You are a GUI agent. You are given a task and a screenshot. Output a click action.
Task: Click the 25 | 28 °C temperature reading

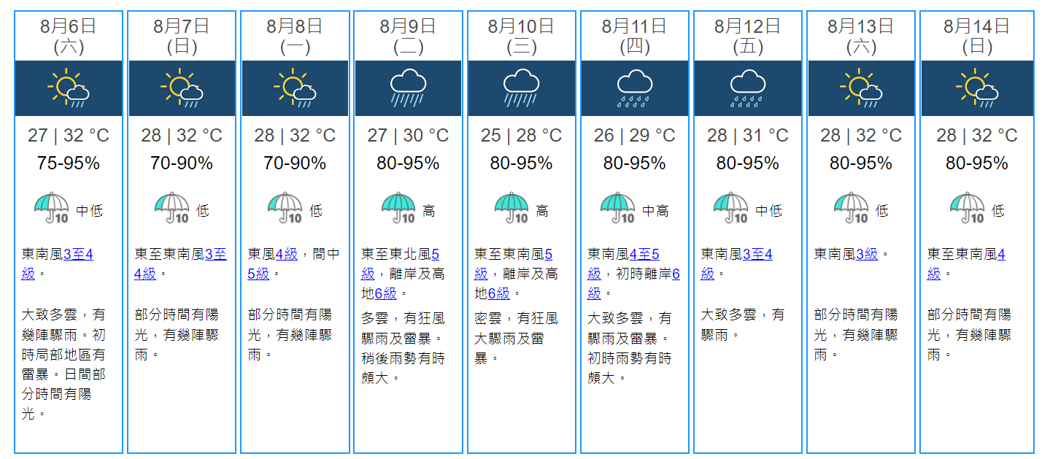pyautogui.click(x=521, y=136)
